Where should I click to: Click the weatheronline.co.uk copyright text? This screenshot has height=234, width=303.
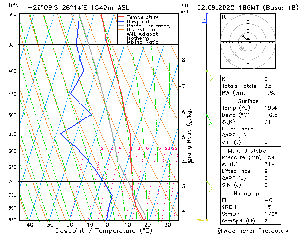[x=252, y=231]
